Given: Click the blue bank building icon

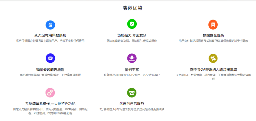Looking at the screenshot, I should (x=50, y=25).
